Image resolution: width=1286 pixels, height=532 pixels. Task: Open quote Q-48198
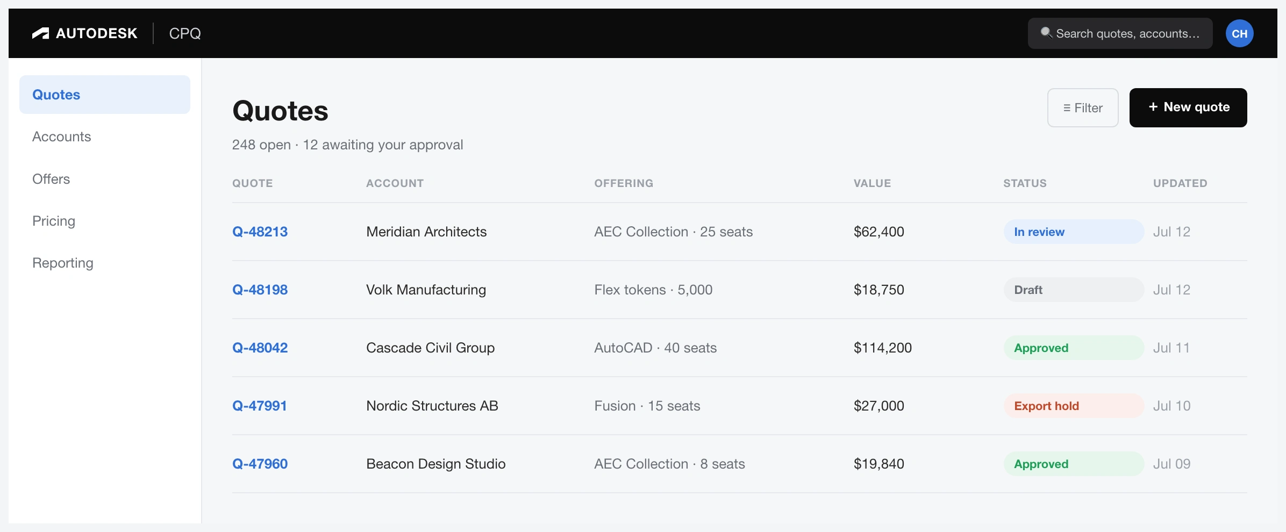point(260,290)
